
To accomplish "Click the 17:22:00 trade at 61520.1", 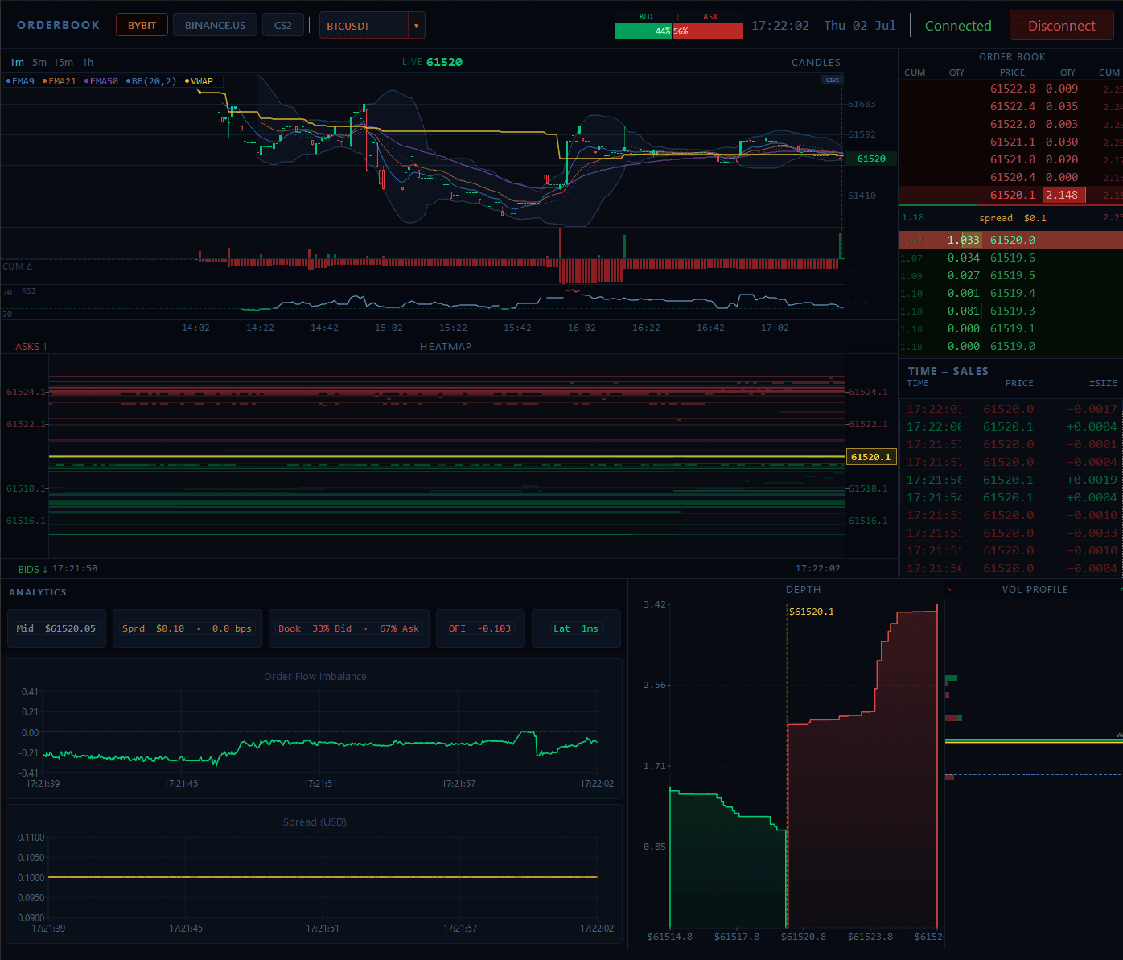I will pyautogui.click(x=1010, y=426).
